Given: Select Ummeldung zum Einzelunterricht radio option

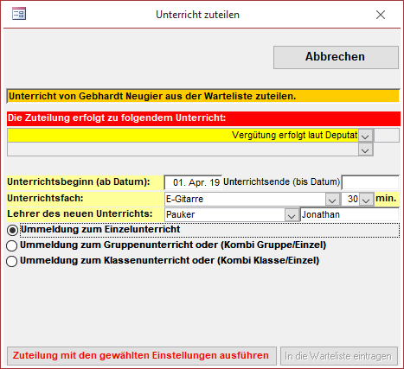Looking at the screenshot, I should click(x=12, y=230).
